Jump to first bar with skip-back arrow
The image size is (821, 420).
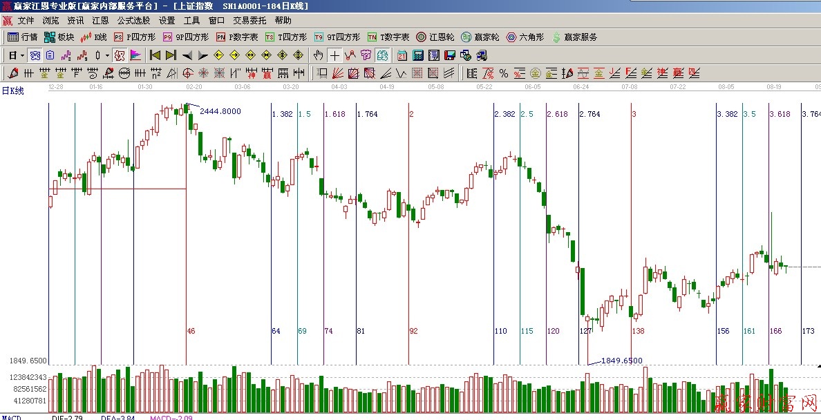point(155,55)
